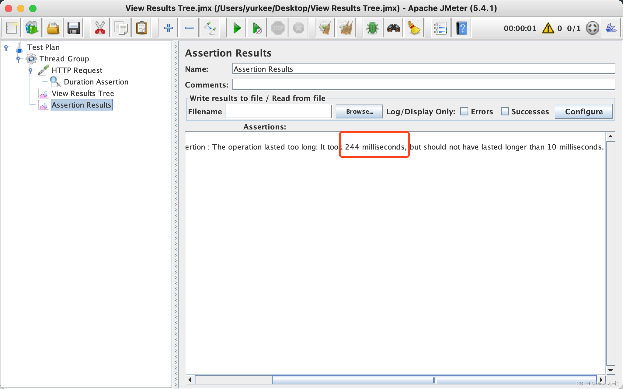
Task: Start the test with green play icon
Action: click(x=236, y=28)
